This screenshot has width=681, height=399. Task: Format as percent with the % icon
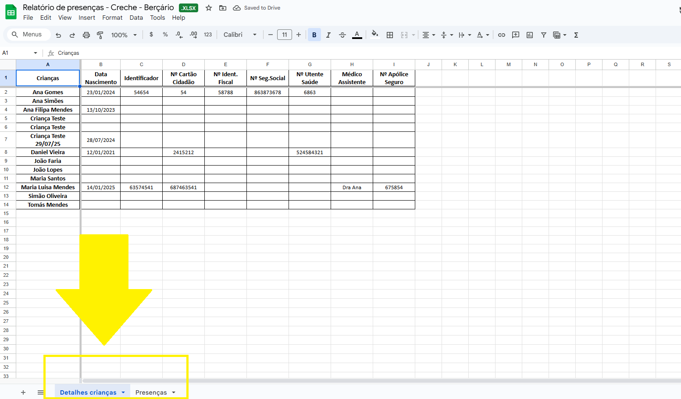(x=165, y=35)
